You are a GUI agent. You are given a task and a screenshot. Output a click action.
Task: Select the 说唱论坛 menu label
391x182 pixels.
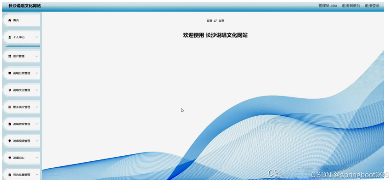19,158
